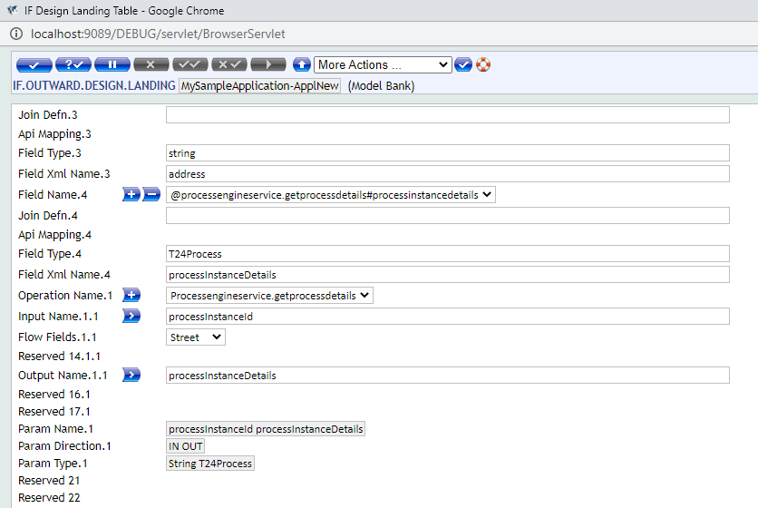Delete the Field Name.4 value with minus
The image size is (758, 508).
tap(151, 195)
